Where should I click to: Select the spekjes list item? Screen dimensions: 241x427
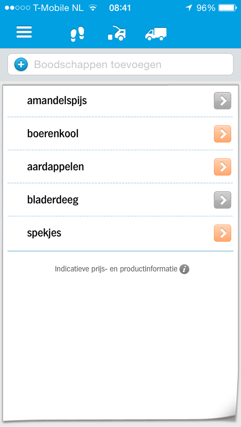coord(120,233)
